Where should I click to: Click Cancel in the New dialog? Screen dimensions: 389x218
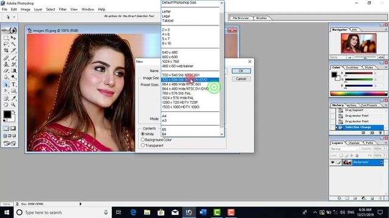(241, 79)
